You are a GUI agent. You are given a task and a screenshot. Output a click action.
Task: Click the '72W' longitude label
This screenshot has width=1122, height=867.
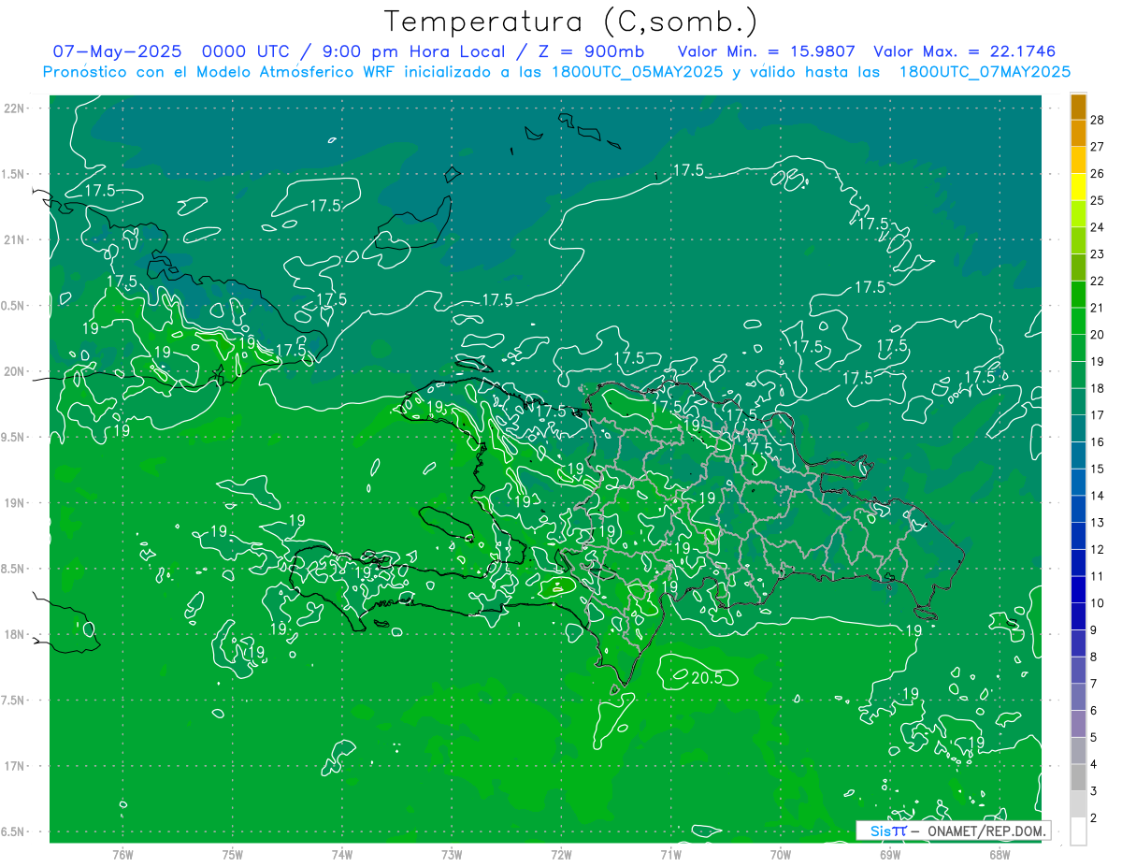[x=561, y=854]
